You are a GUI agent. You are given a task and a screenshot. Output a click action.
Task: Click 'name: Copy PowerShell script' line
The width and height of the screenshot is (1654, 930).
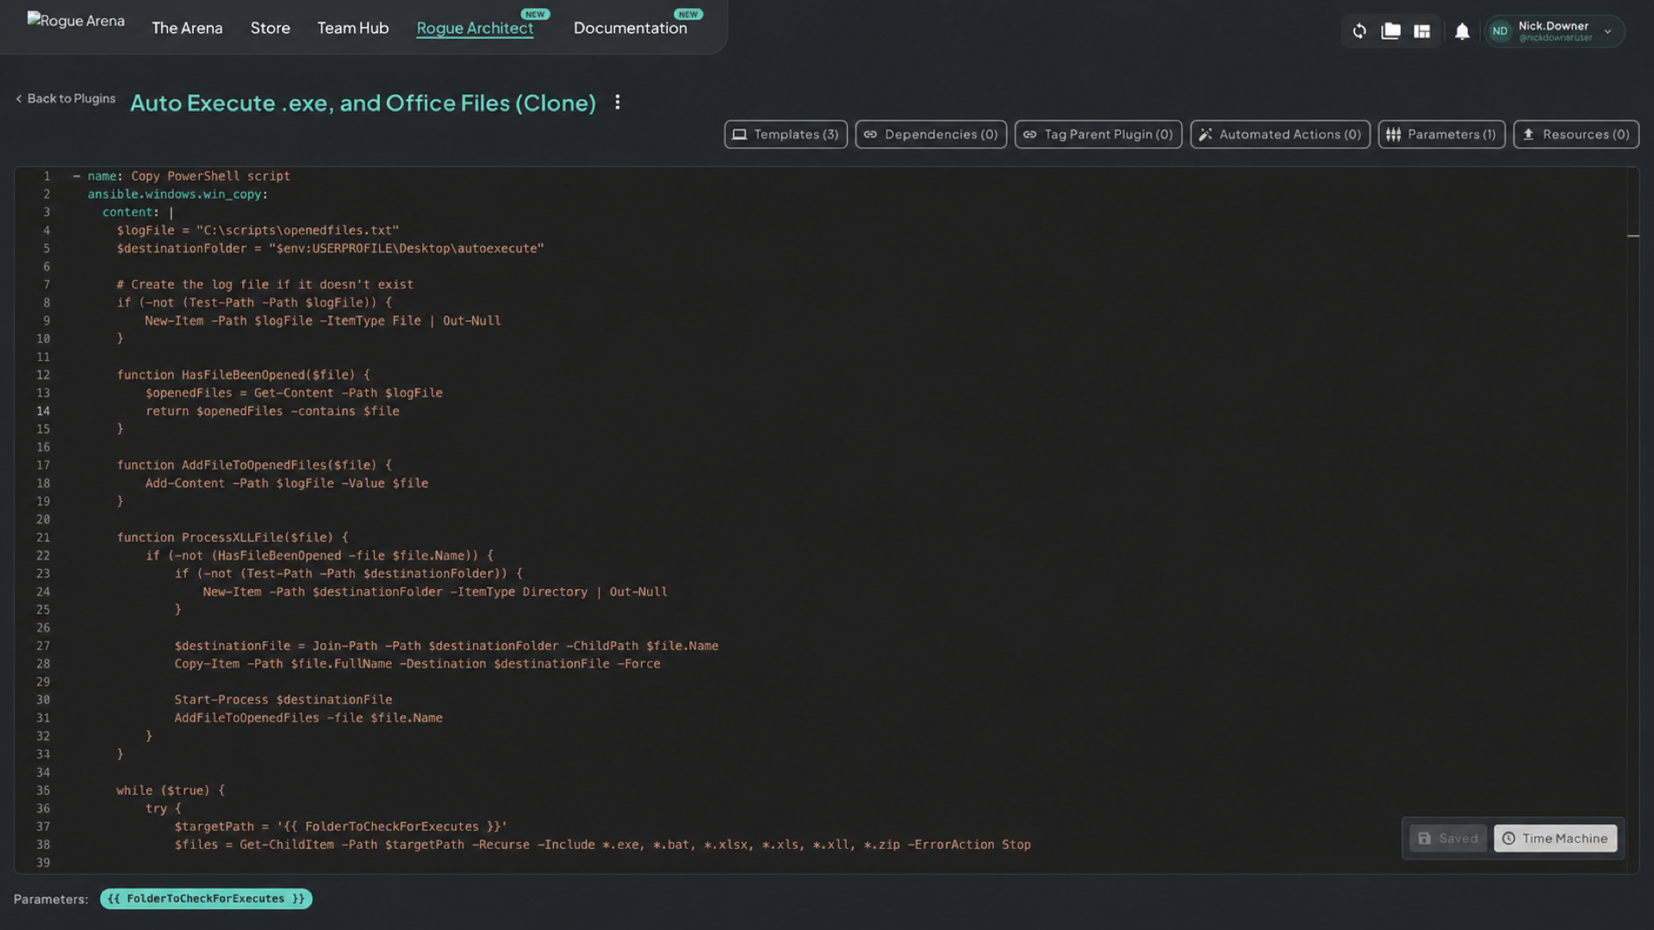(x=182, y=176)
